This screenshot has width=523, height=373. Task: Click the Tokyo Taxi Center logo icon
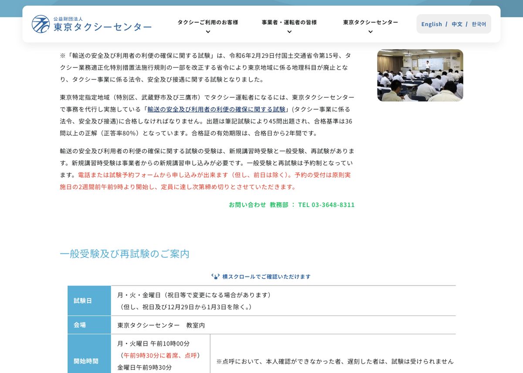[x=41, y=24]
